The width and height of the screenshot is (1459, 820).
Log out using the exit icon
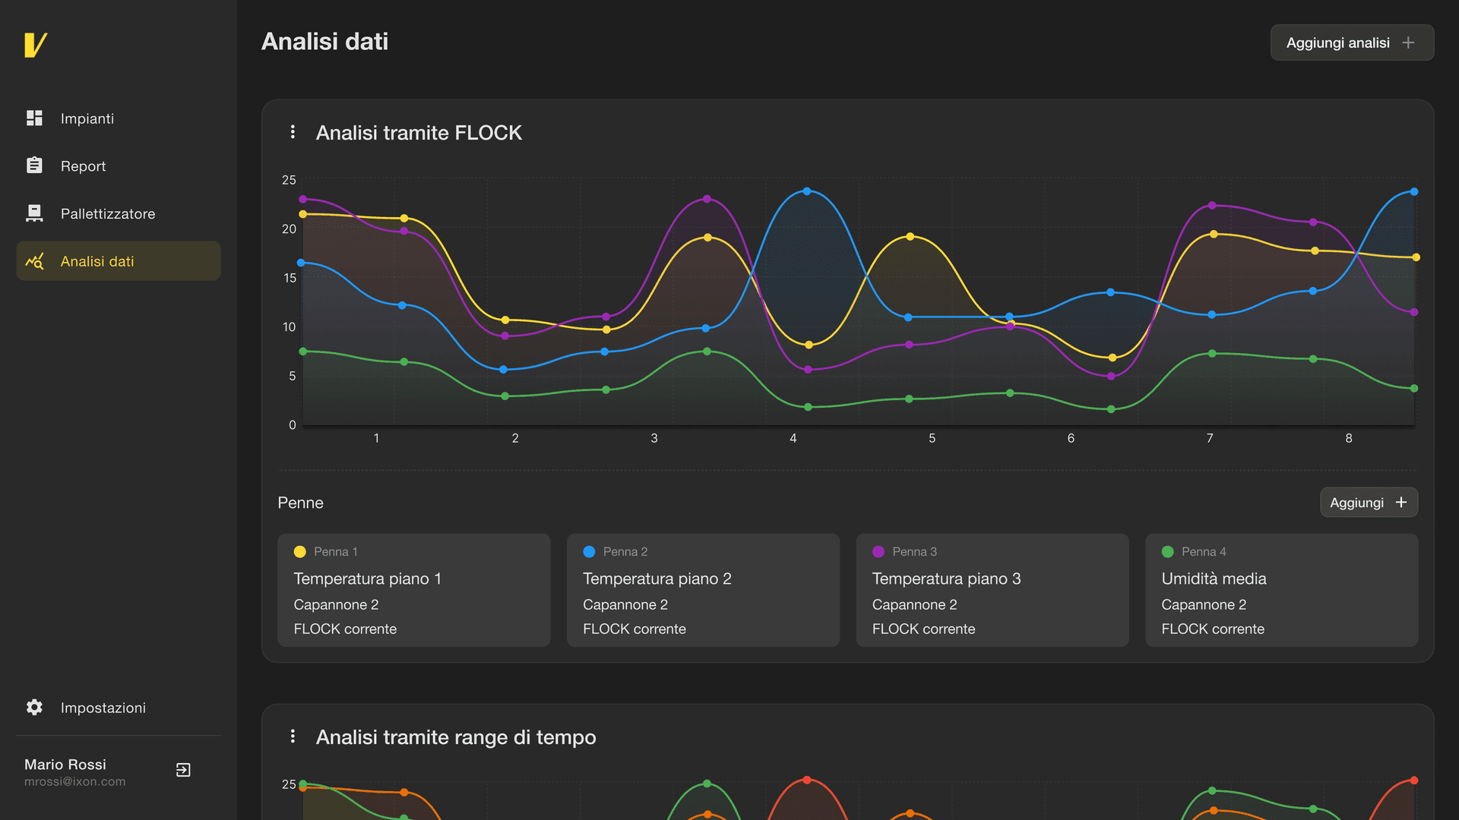point(183,770)
